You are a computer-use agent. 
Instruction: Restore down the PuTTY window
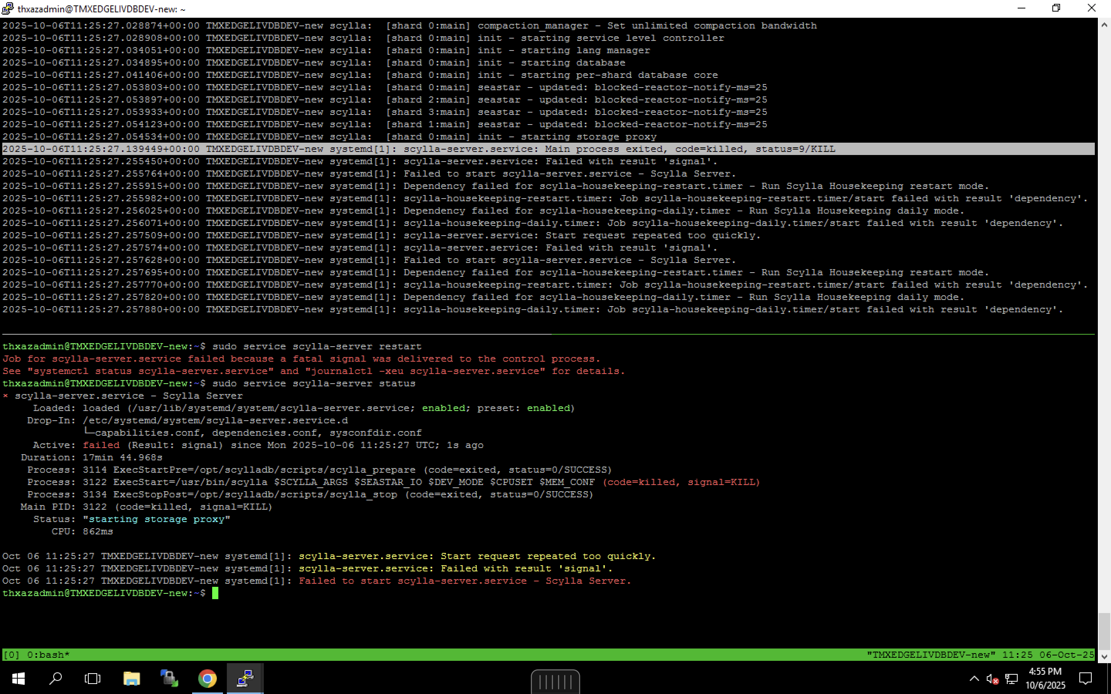[1056, 8]
